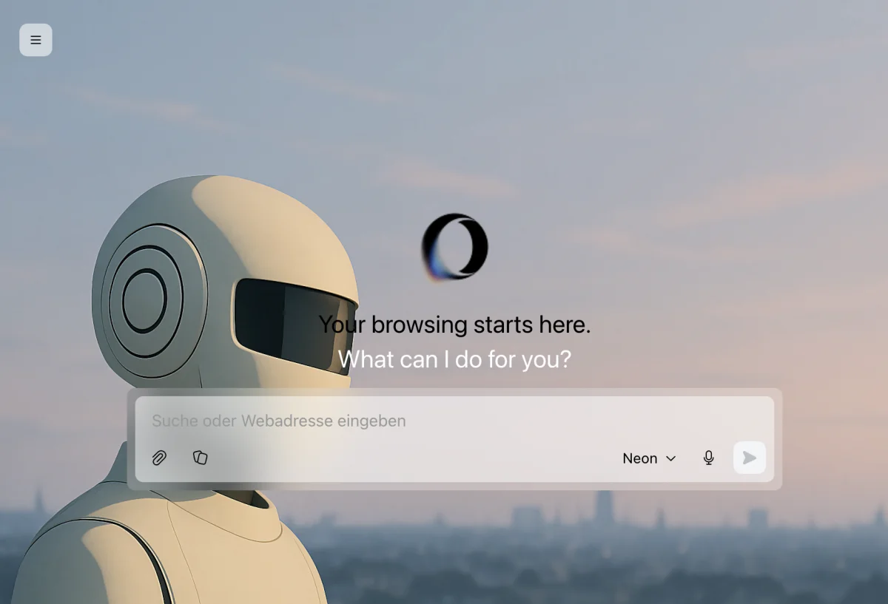Click the robot's circular ear piece
The height and width of the screenshot is (604, 888).
[145, 301]
